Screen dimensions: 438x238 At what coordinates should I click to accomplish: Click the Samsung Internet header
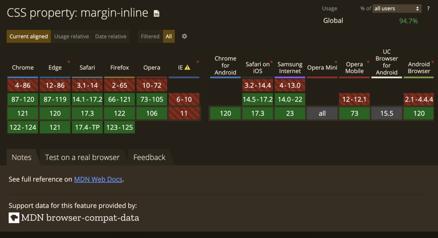click(290, 67)
